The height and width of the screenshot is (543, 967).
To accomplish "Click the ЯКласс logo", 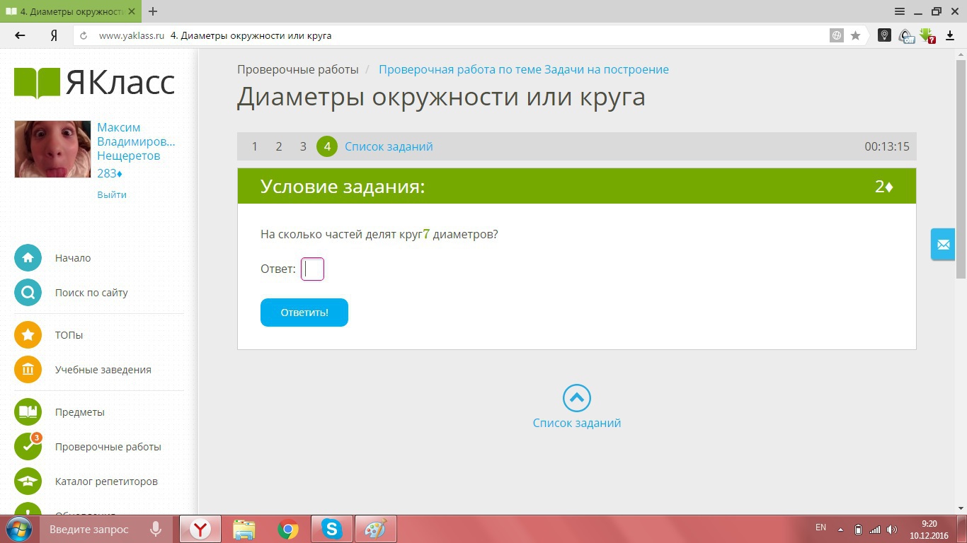I will [95, 83].
